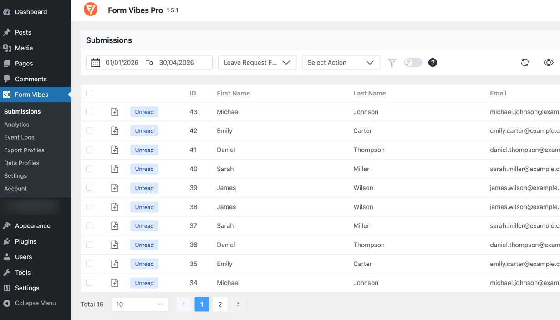
Task: Click the start date field 01/01/2026
Action: click(122, 63)
